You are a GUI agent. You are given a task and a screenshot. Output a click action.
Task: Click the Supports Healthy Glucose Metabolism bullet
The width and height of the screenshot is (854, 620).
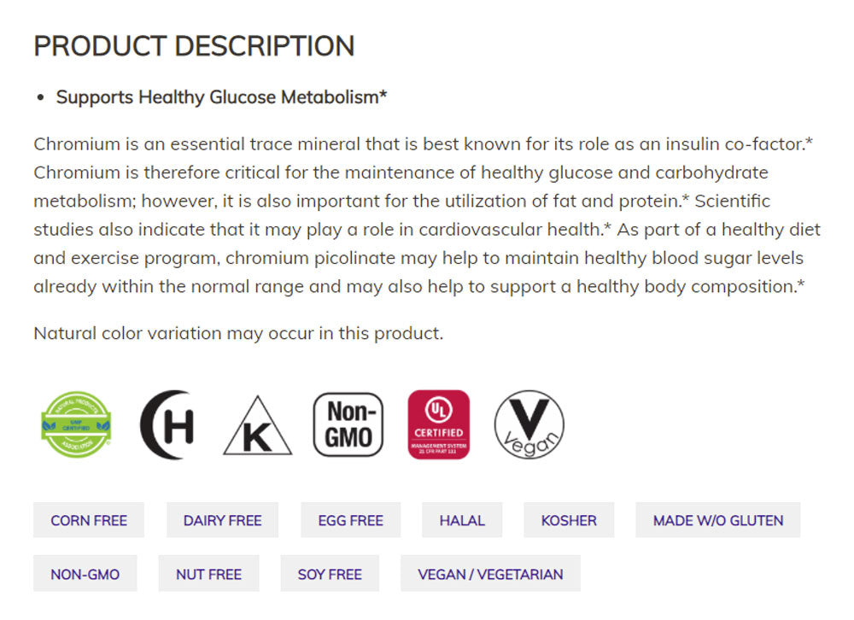(x=221, y=97)
